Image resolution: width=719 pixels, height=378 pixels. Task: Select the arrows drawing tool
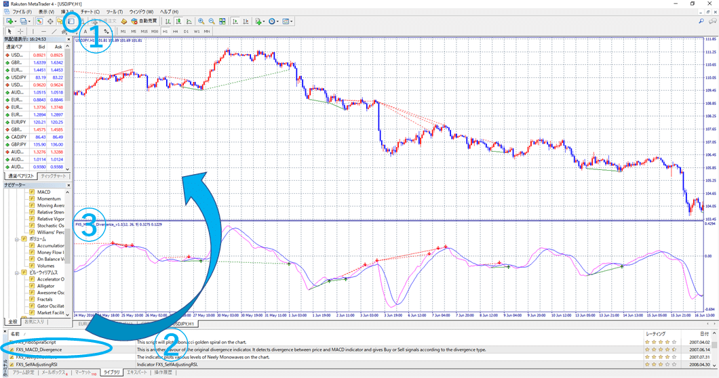point(106,32)
